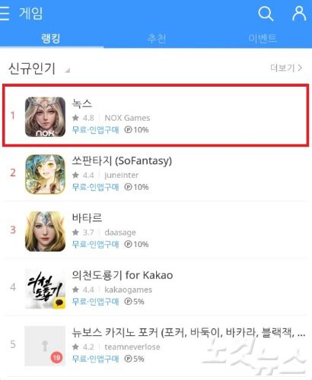This screenshot has height=380, width=312.
Task: Open the hamburger menu icon
Action: coord(5,13)
